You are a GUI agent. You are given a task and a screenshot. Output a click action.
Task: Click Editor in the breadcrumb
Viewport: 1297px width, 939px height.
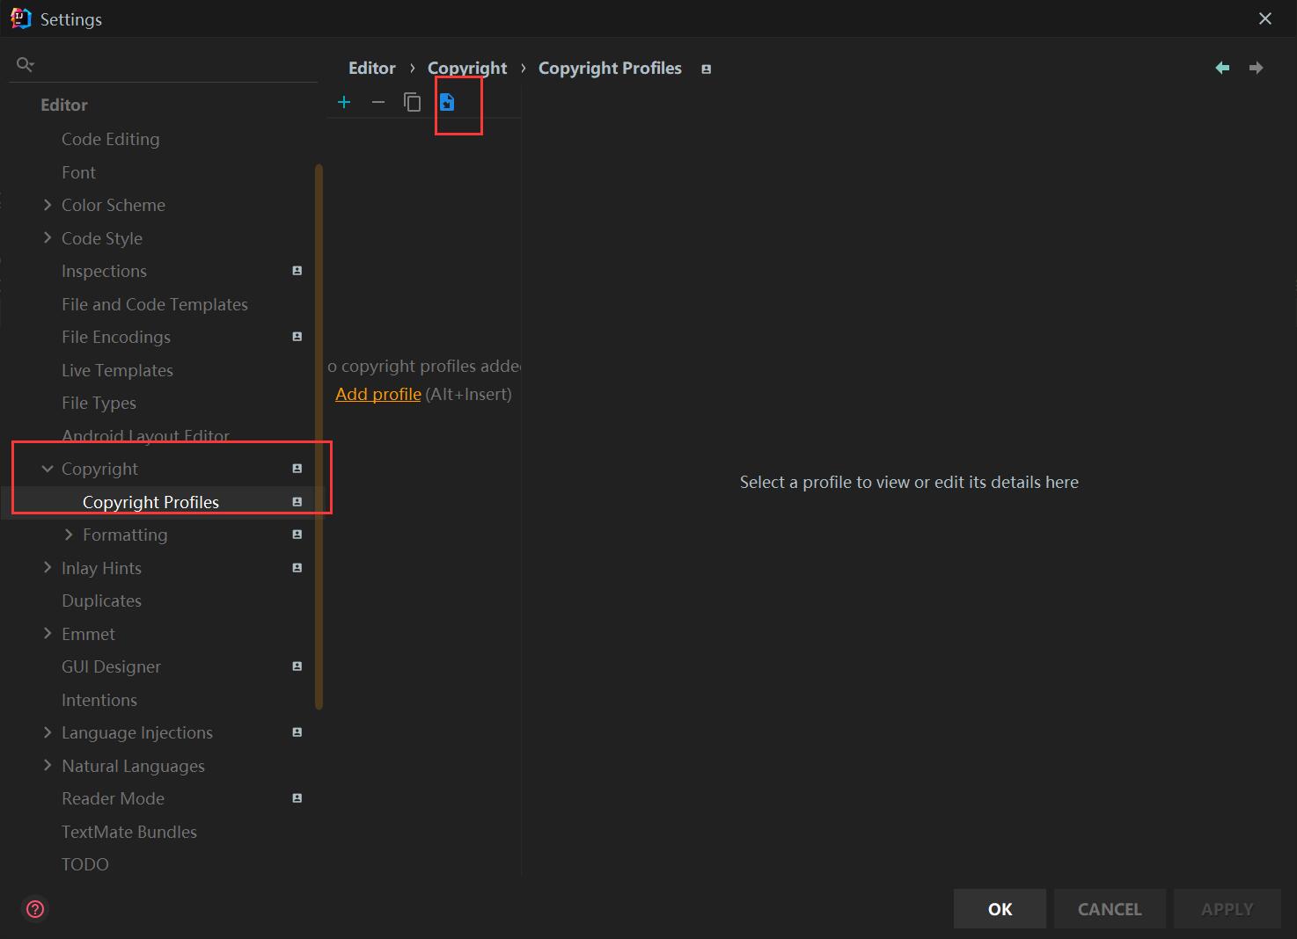372,68
